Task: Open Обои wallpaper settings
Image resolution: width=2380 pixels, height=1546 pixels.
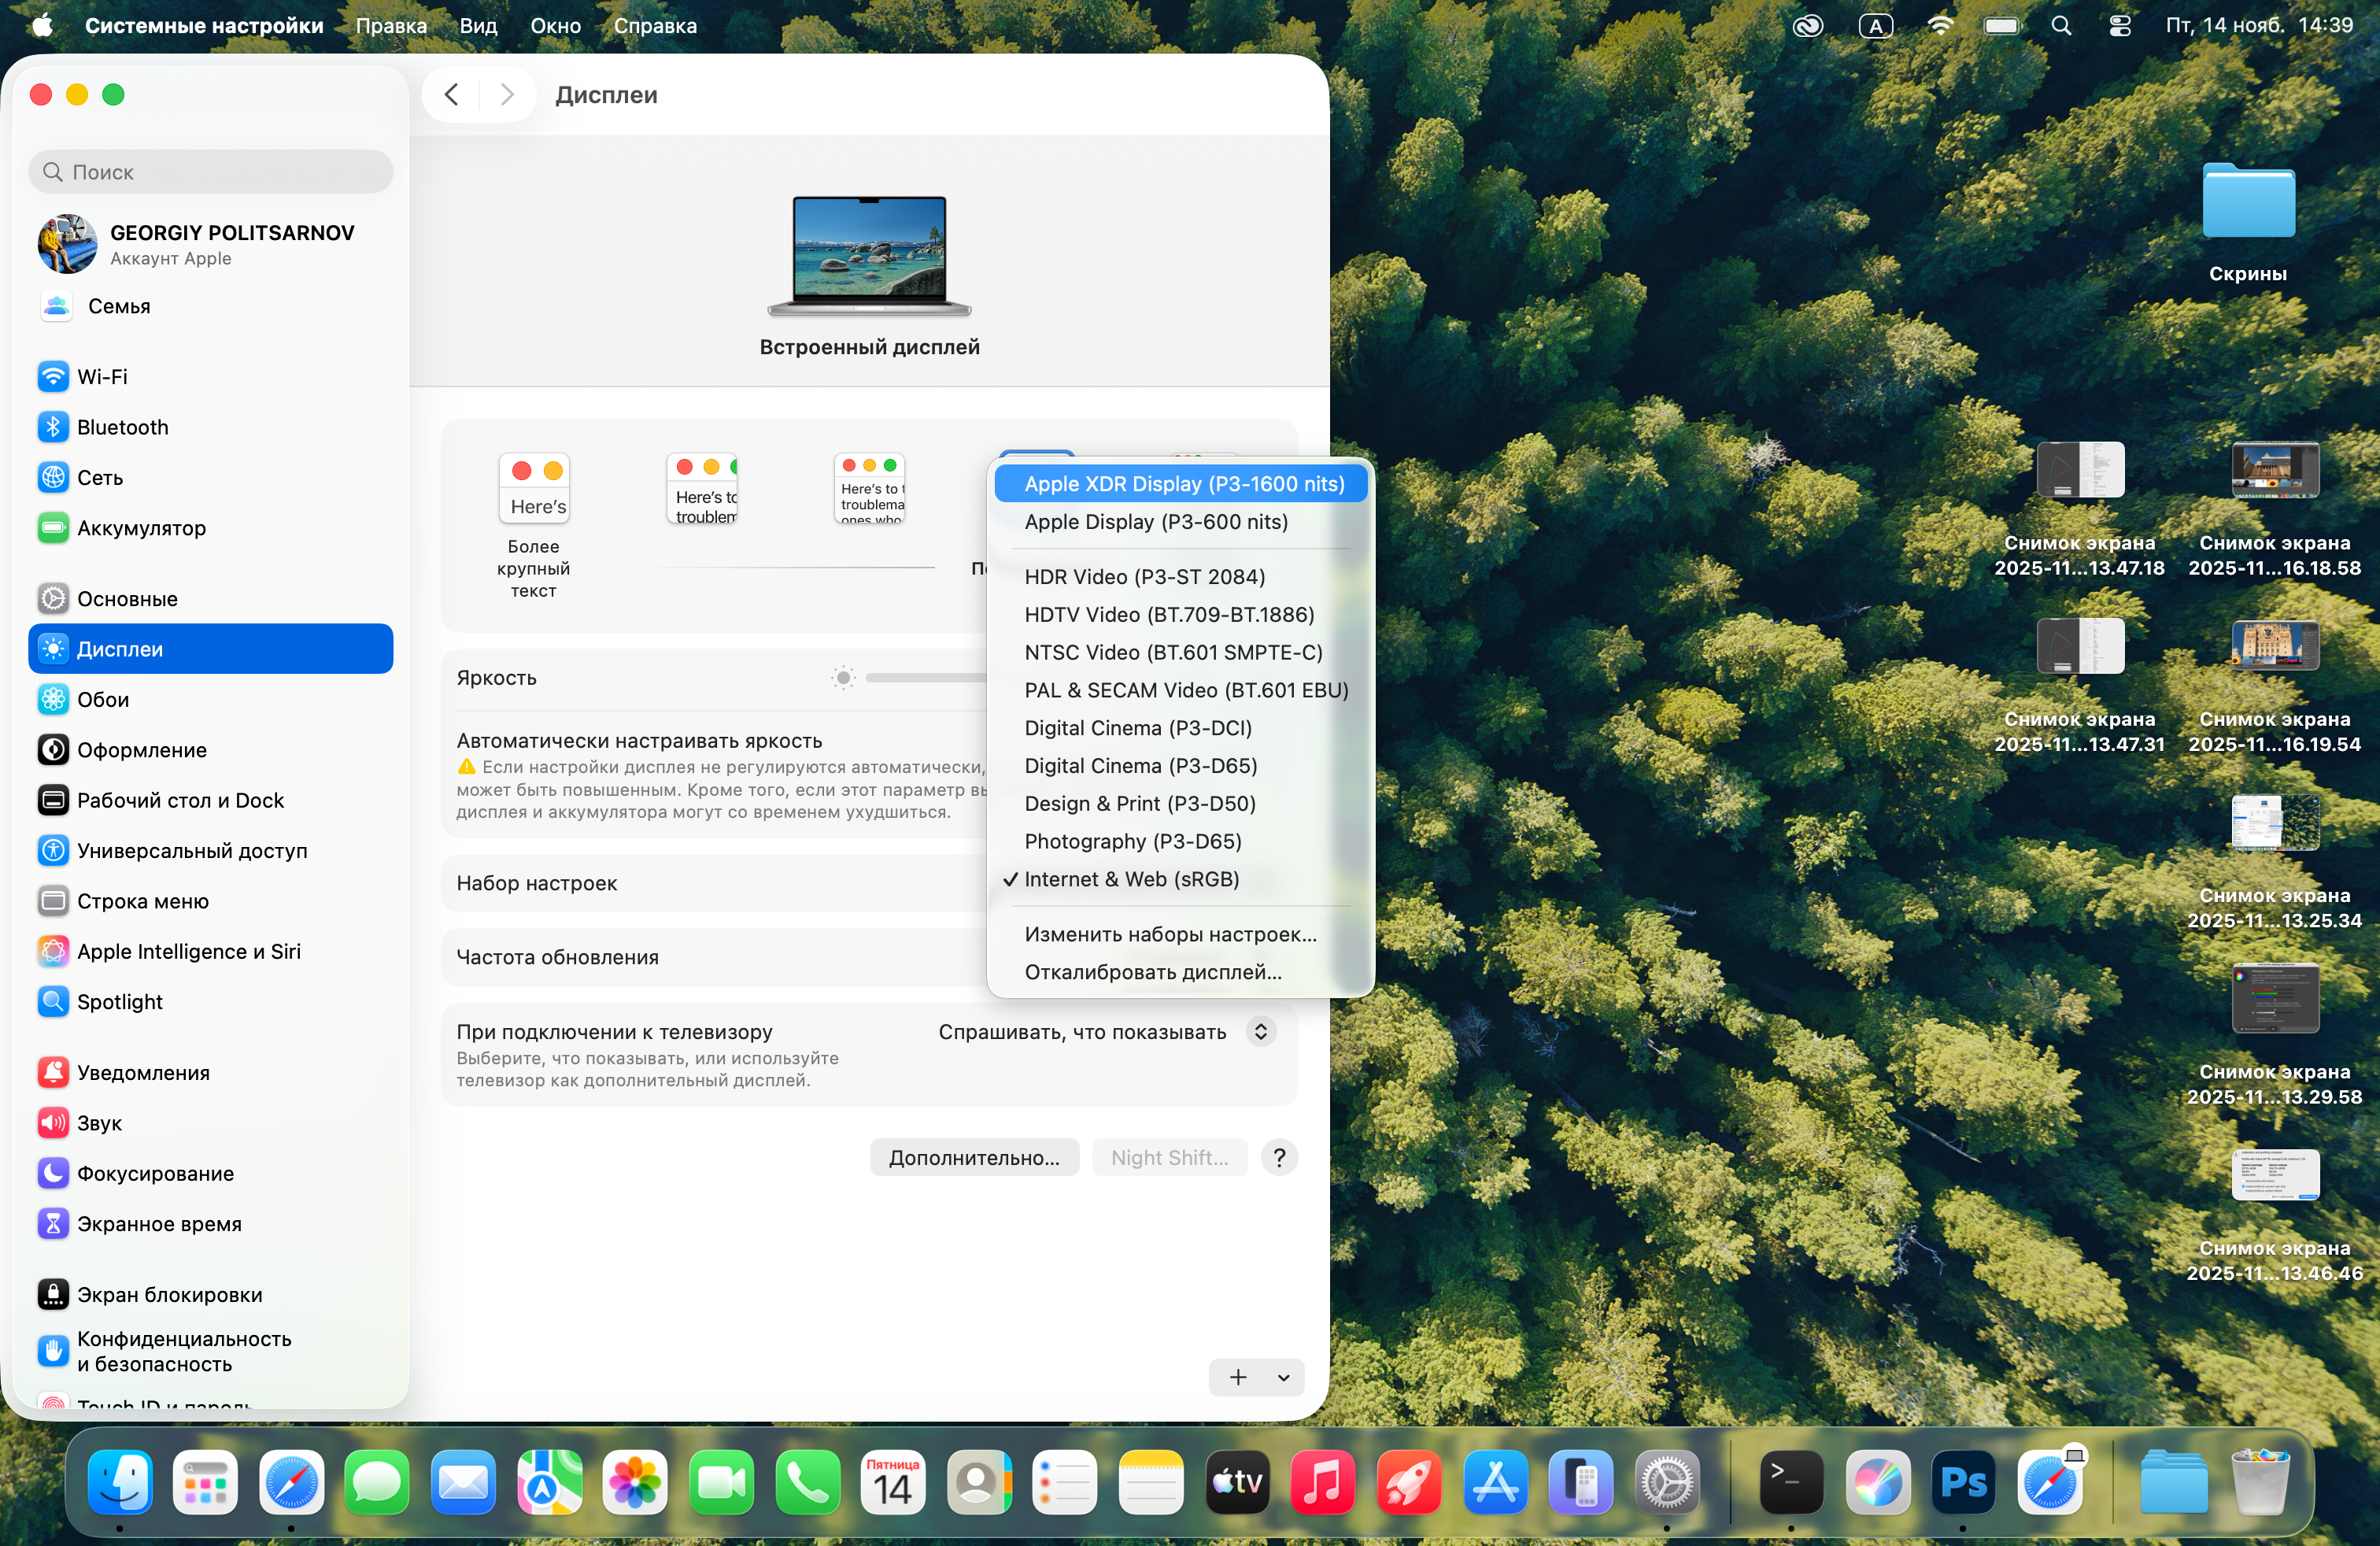Action: click(103, 699)
